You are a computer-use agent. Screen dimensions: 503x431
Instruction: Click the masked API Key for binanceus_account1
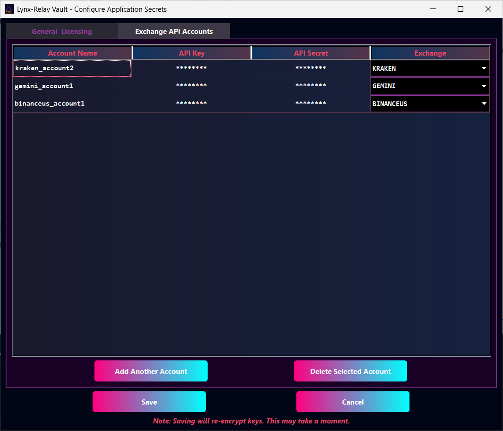[x=191, y=104]
